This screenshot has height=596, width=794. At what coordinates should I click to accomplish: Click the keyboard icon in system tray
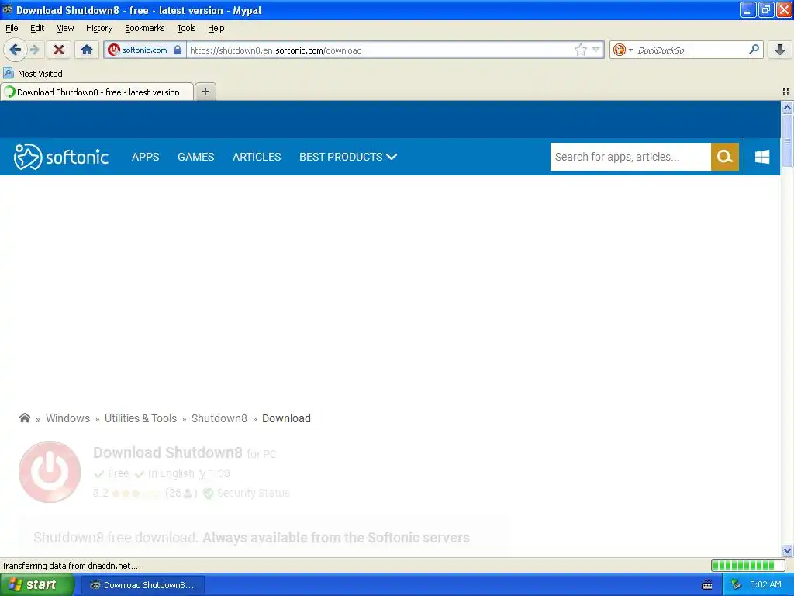coord(707,585)
